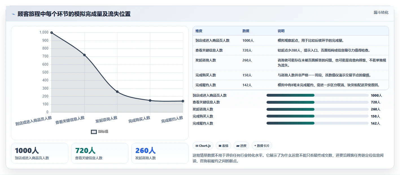The width and height of the screenshot is (400, 175).
Task: Click the progress bar for 发起咨询人数
Action: click(317, 109)
